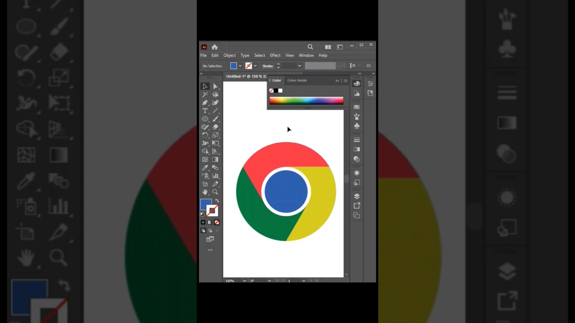Open stroke weight dropdown arrow
This screenshot has width=575, height=323.
[x=299, y=66]
